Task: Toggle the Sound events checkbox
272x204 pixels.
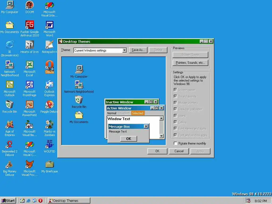Action: (x=175, y=96)
